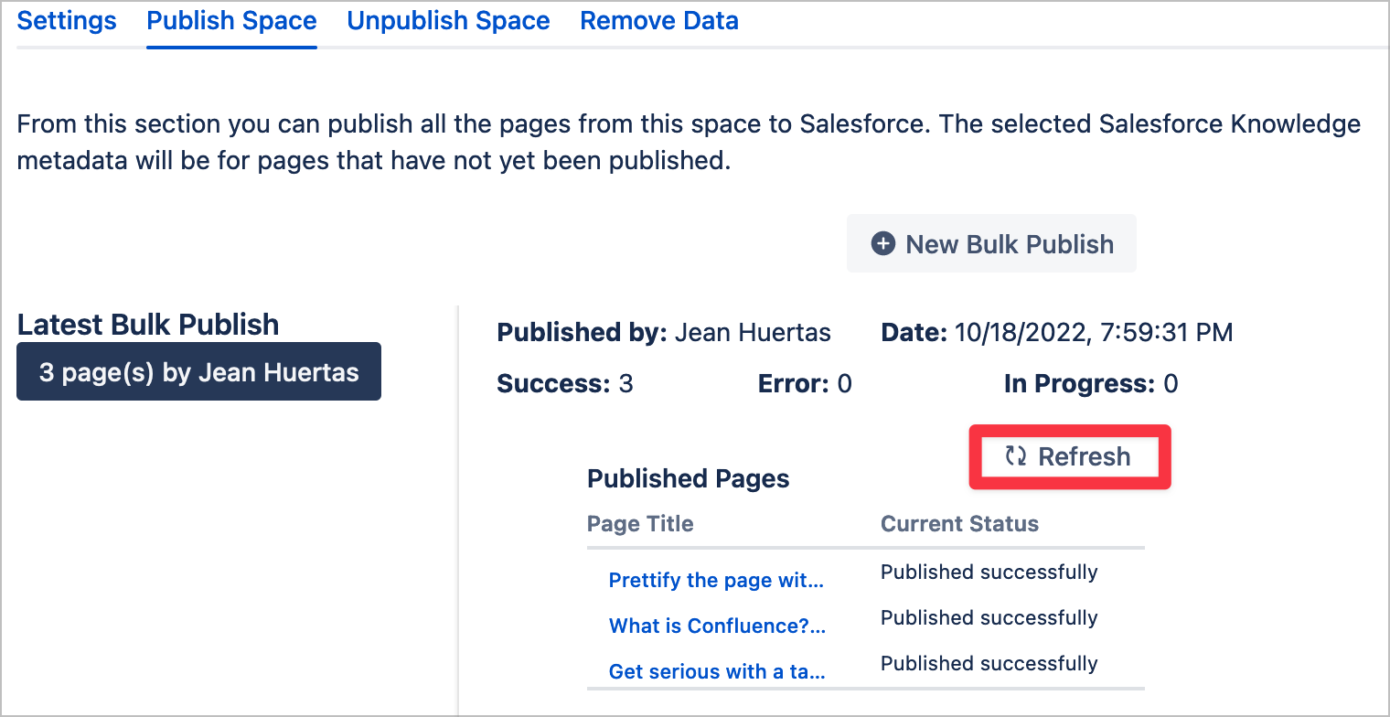Click the In Progress count label
This screenshot has width=1390, height=717.
[x=1079, y=384]
